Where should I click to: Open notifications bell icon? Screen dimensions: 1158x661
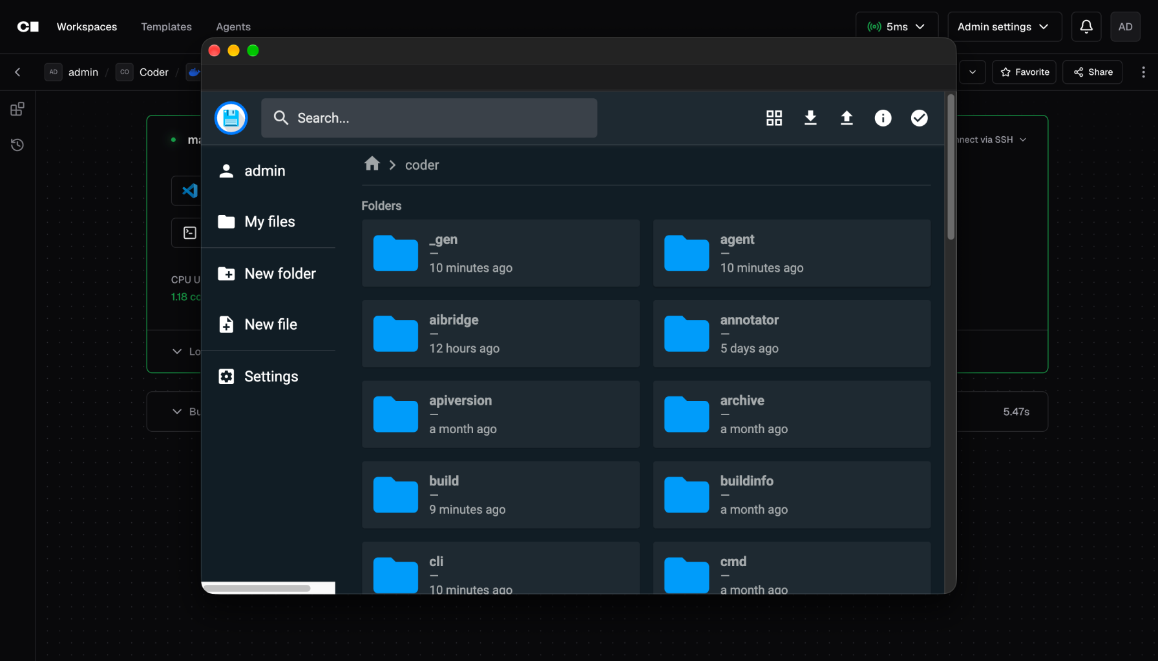click(x=1086, y=26)
